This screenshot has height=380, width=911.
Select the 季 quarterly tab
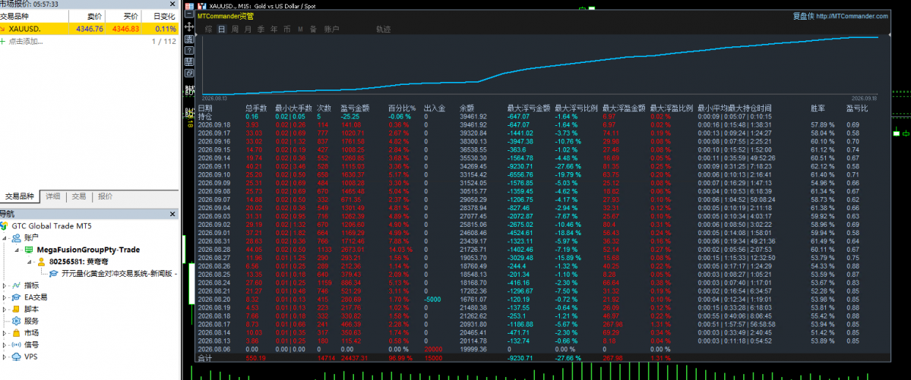click(261, 29)
